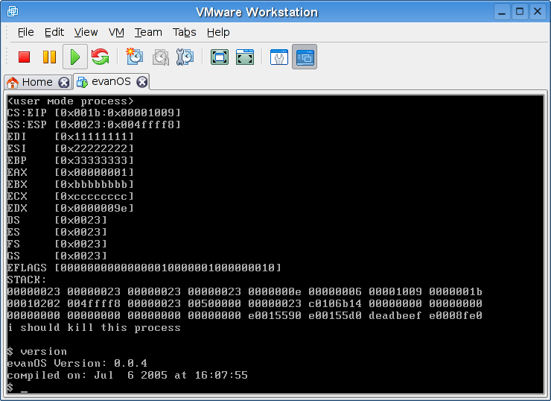This screenshot has width=551, height=401.
Task: Open the Snapshot Manager wrench-clock icon
Action: click(185, 57)
